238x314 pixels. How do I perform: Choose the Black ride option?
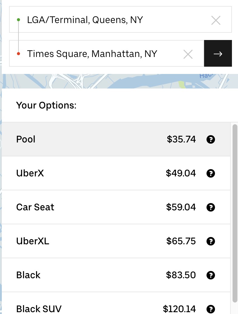tap(91, 275)
